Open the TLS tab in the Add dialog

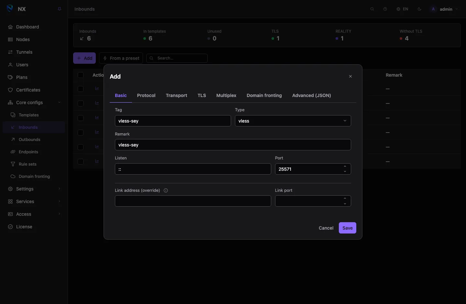click(x=202, y=95)
